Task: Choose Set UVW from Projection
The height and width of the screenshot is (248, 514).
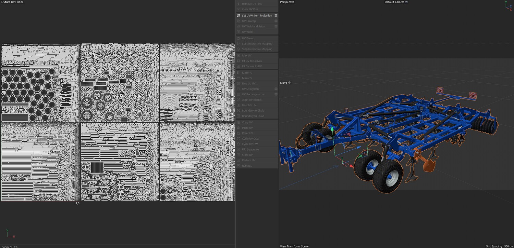Action: [x=257, y=16]
